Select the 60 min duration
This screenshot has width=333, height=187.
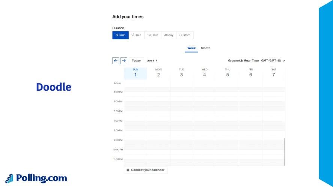[121, 35]
